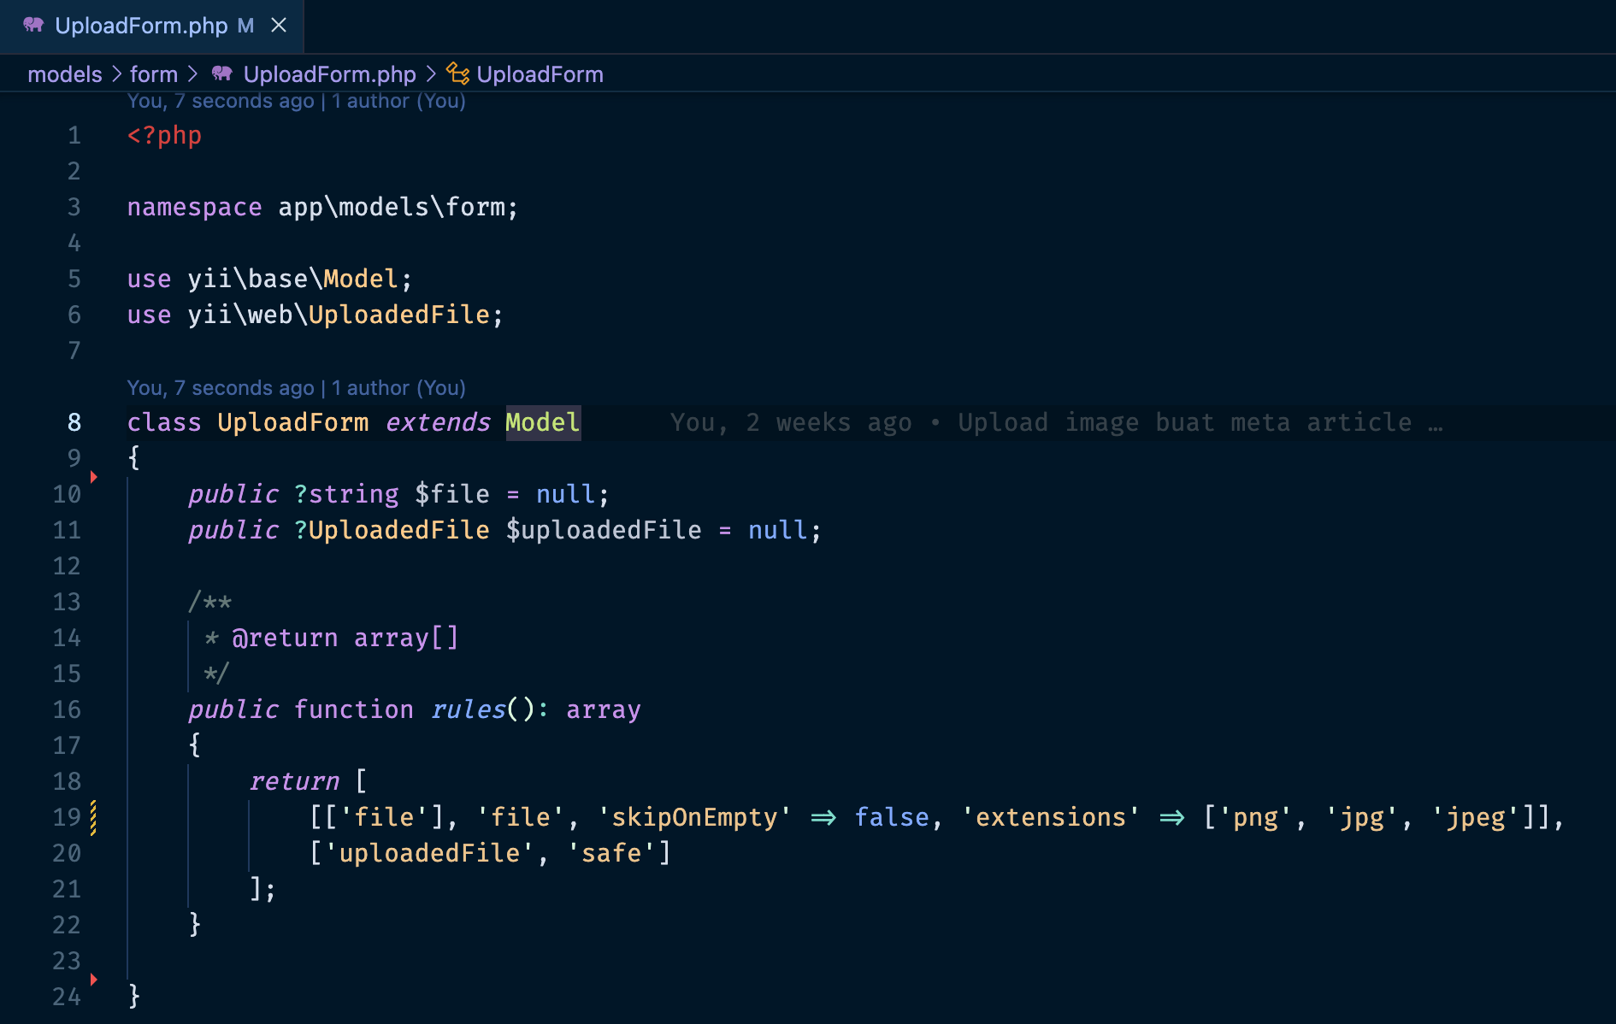The height and width of the screenshot is (1024, 1616).
Task: Click 'png' string on line 19
Action: (1255, 817)
